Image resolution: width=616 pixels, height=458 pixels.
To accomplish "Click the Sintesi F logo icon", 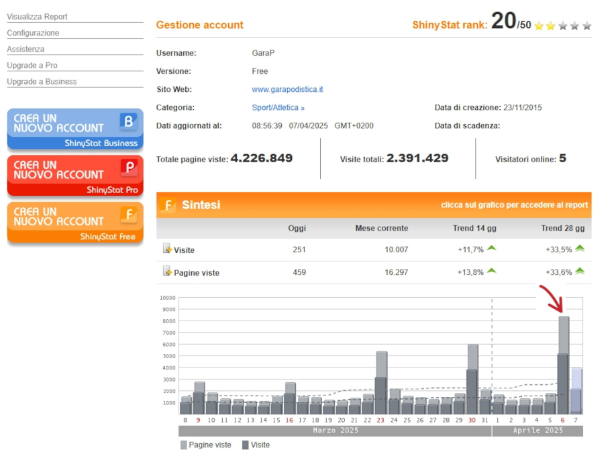I will coord(168,205).
